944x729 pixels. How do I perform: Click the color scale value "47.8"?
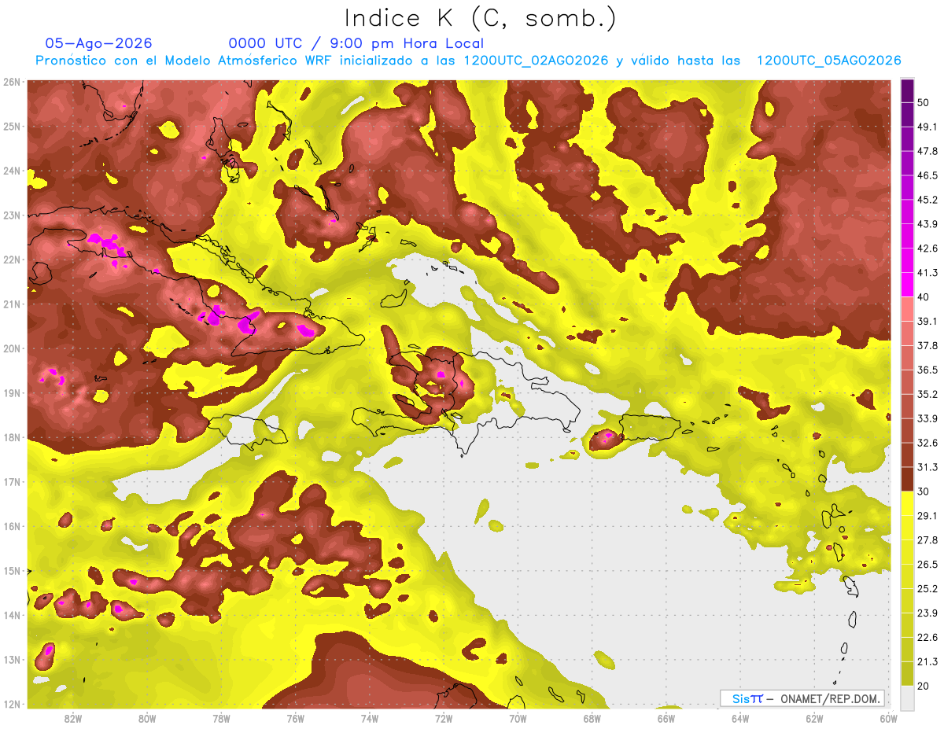click(927, 151)
